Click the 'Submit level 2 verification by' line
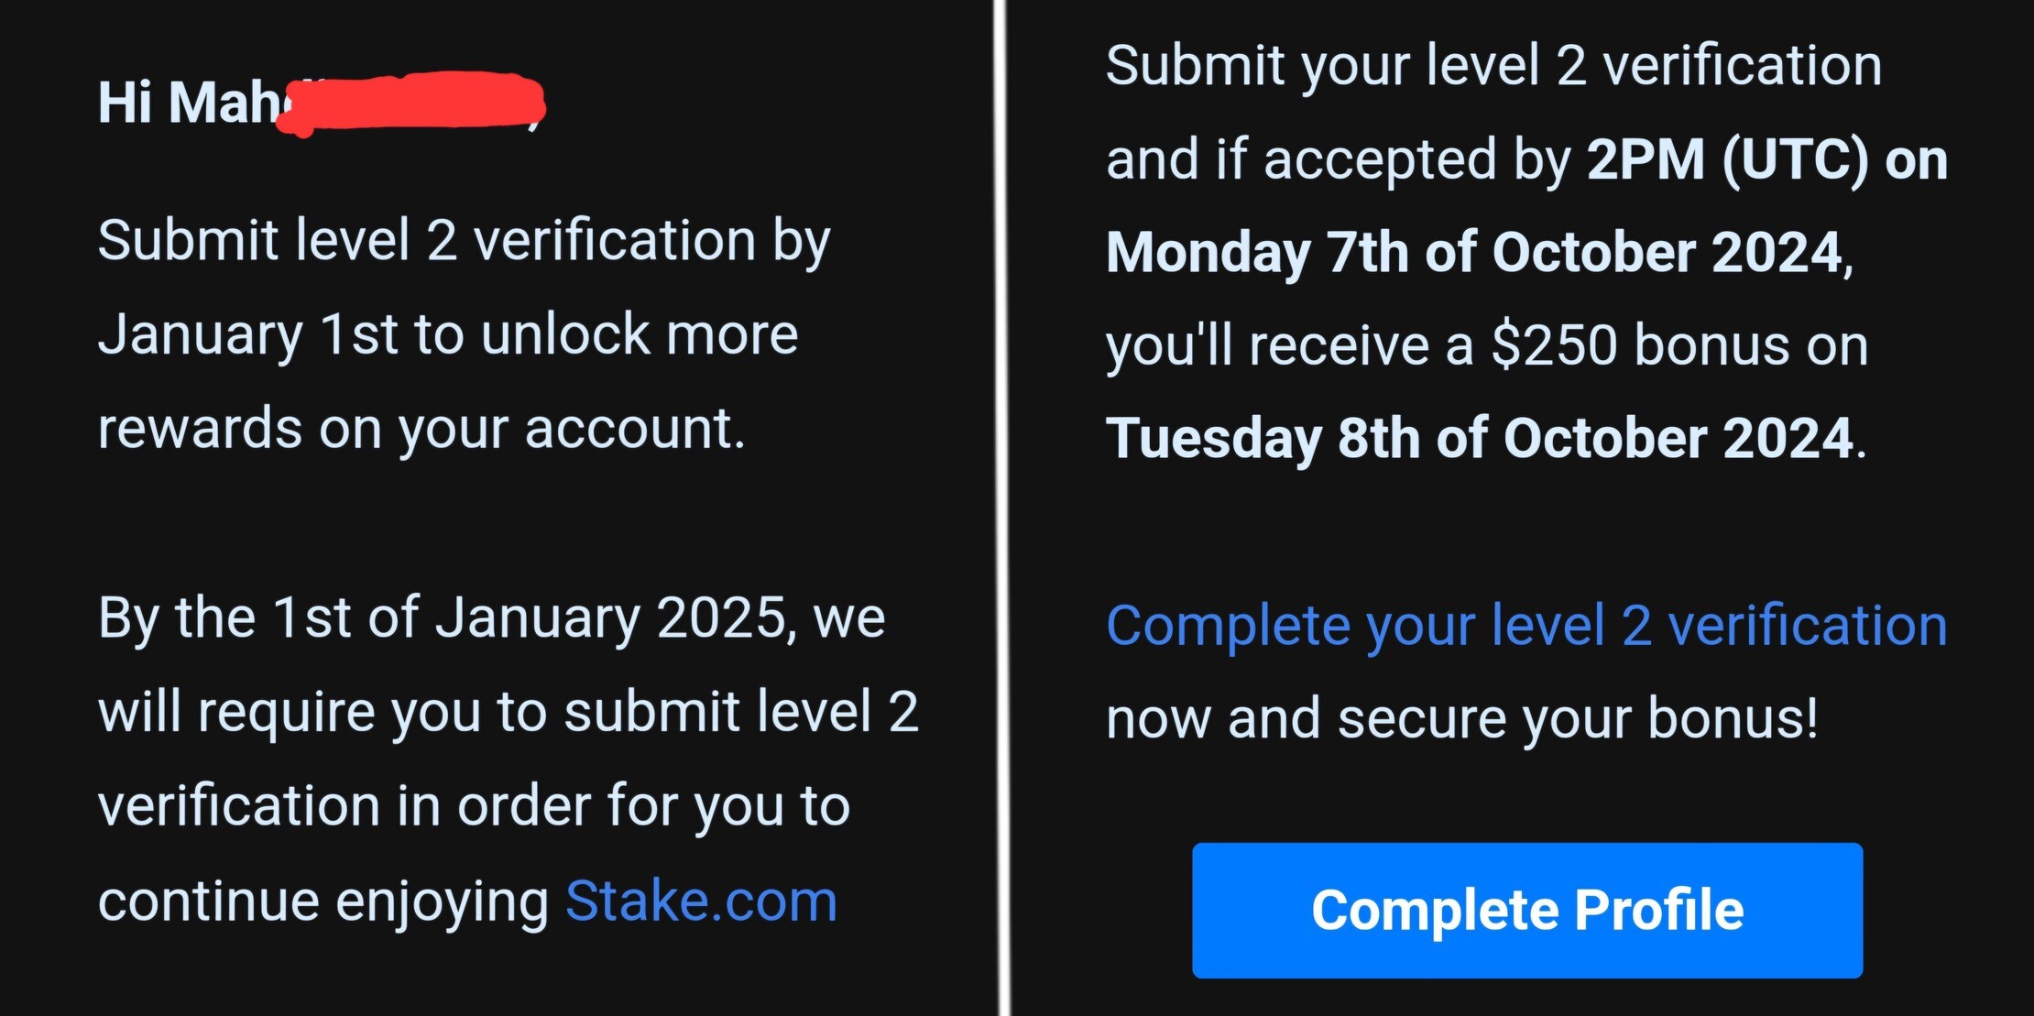The height and width of the screenshot is (1016, 2034). point(465,243)
